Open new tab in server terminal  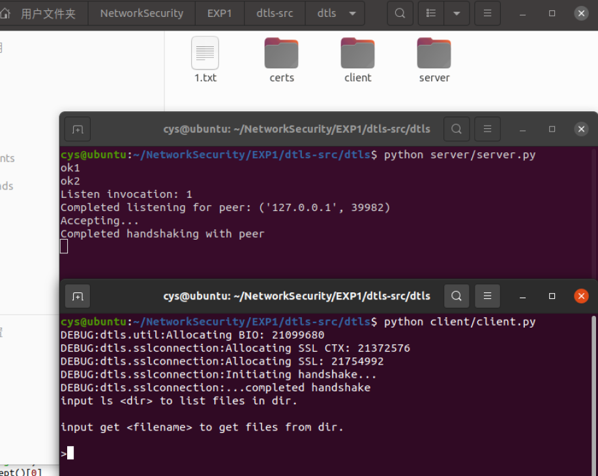[78, 129]
